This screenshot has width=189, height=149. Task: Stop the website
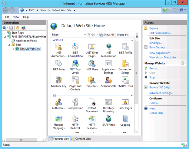tap(152, 78)
